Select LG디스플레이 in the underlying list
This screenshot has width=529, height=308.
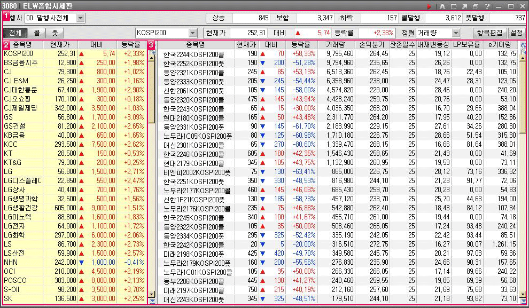[74, 180]
